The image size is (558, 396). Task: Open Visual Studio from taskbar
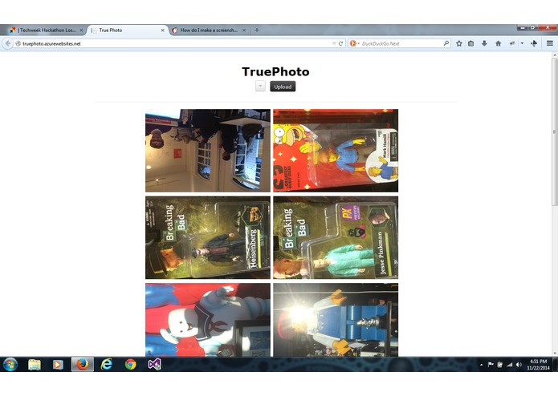point(154,365)
